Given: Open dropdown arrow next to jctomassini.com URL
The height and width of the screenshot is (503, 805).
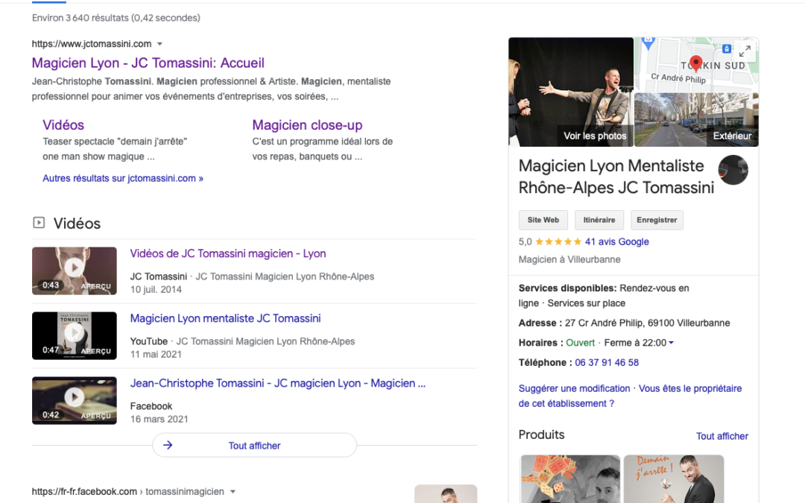Looking at the screenshot, I should (x=160, y=44).
